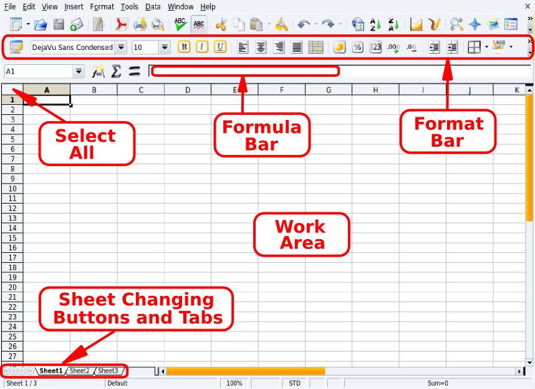Export the document directly as PDF
Screen dimensions: 535x389
(122, 24)
